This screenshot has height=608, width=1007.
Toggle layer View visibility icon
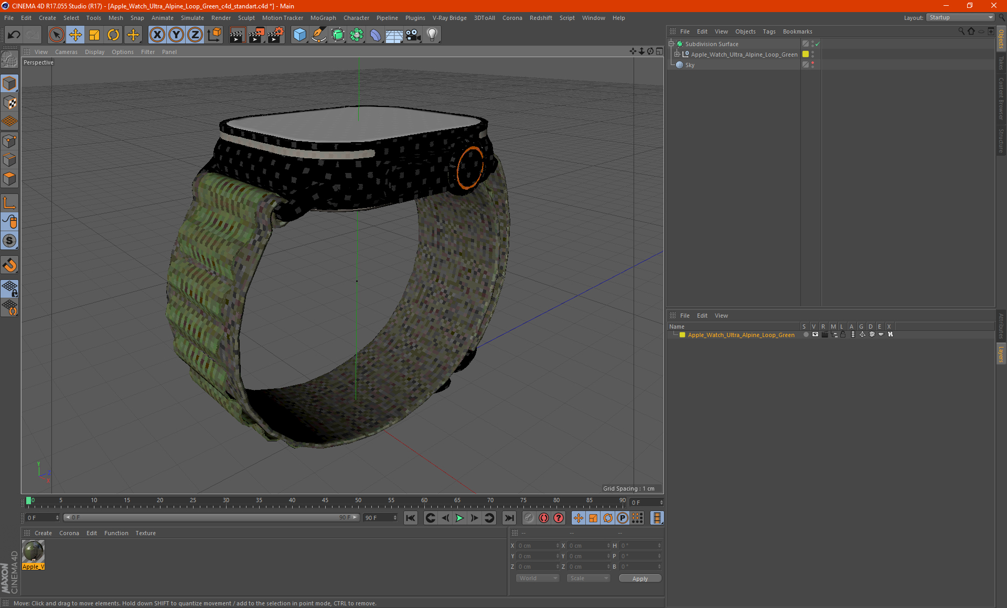[x=815, y=334]
